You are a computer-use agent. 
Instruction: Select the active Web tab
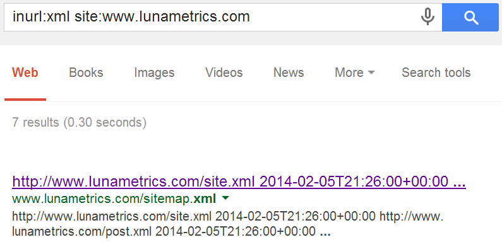(x=25, y=72)
